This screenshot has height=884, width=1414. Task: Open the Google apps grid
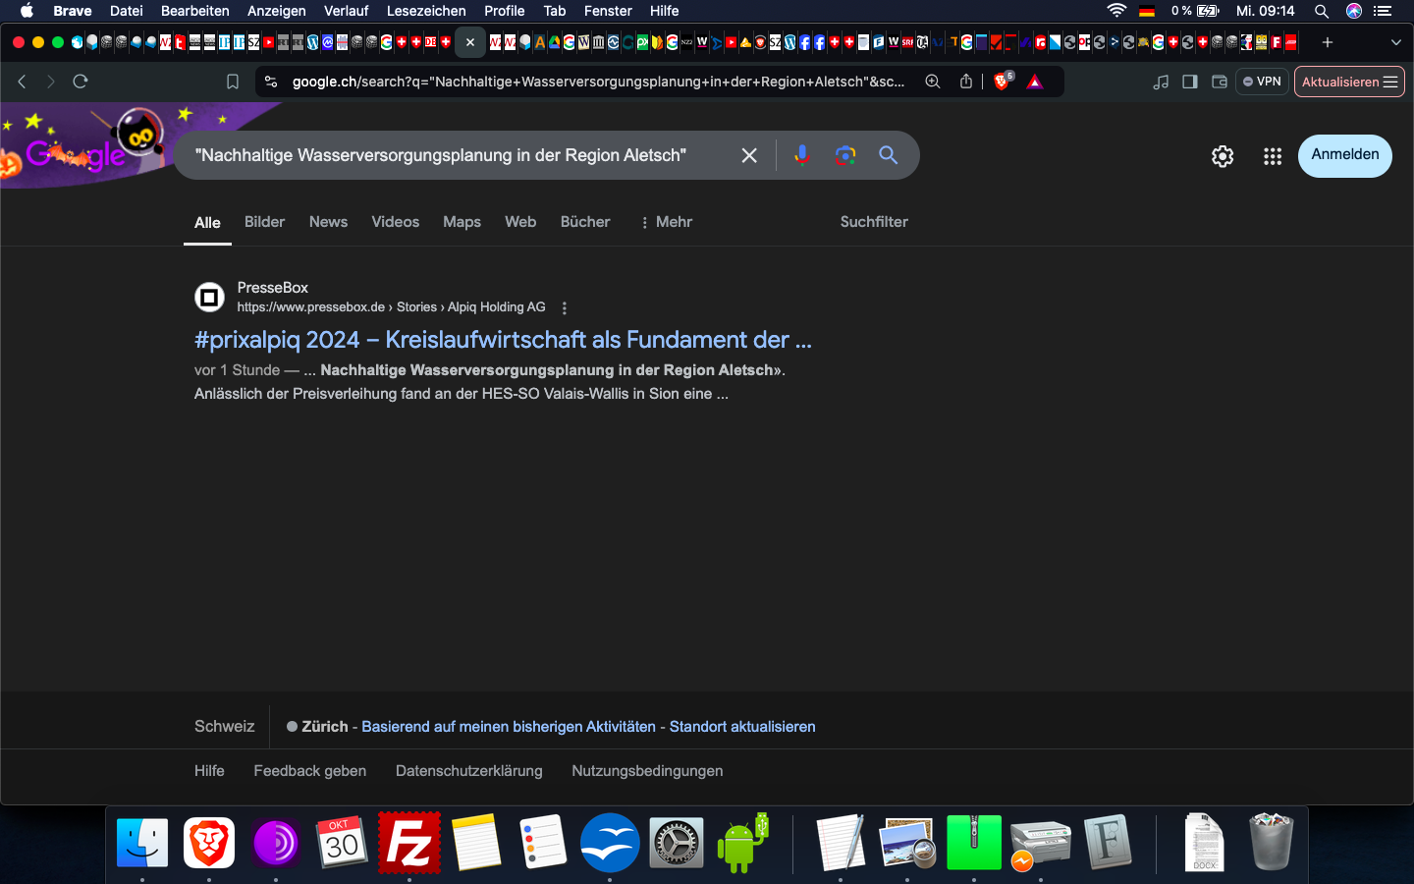pos(1273,156)
